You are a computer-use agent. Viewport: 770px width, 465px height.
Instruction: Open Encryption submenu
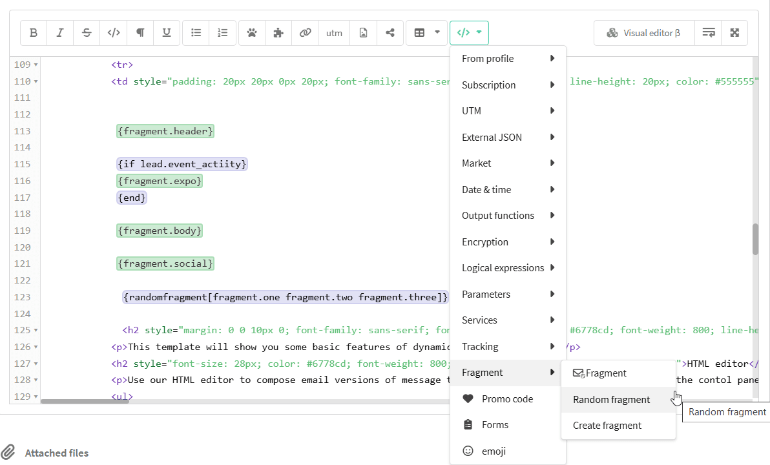[508, 242]
